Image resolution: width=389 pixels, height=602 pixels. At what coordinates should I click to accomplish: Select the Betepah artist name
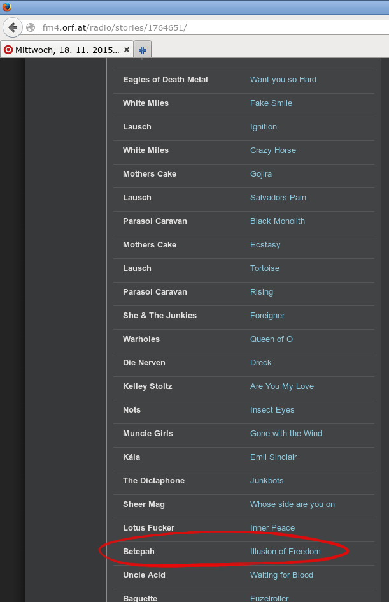click(138, 552)
